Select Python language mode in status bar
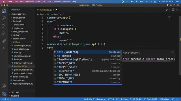Image resolution: width=181 pixels, height=101 pixels. click(124, 99)
